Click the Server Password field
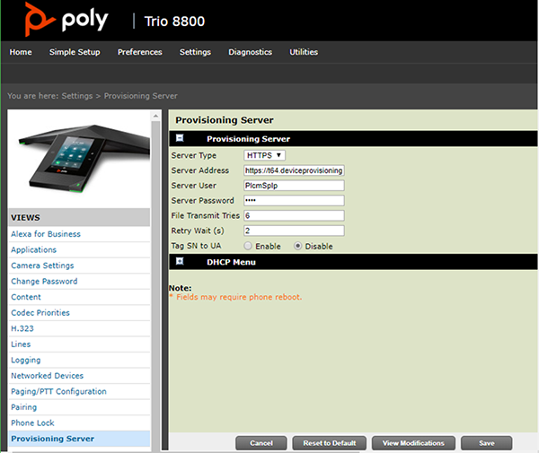 (295, 201)
